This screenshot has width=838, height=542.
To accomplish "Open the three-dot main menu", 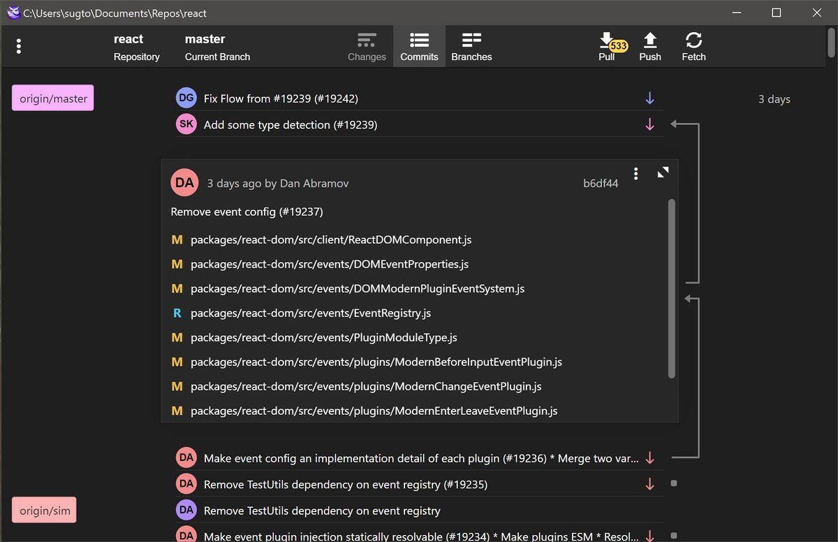I will pos(19,46).
